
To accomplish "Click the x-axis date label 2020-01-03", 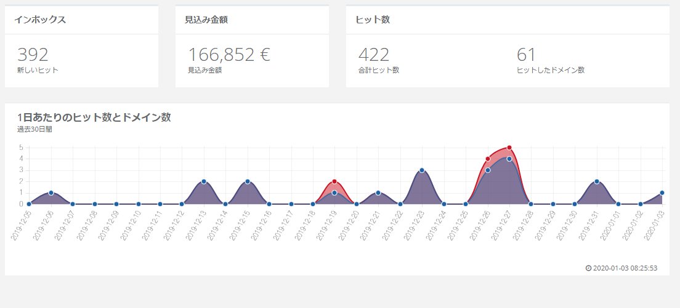I will pyautogui.click(x=654, y=225).
